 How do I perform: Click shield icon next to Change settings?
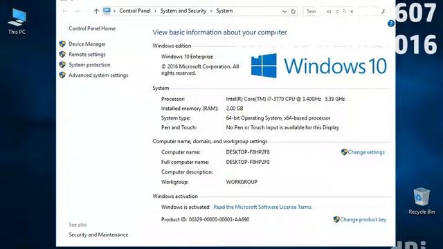coord(344,152)
